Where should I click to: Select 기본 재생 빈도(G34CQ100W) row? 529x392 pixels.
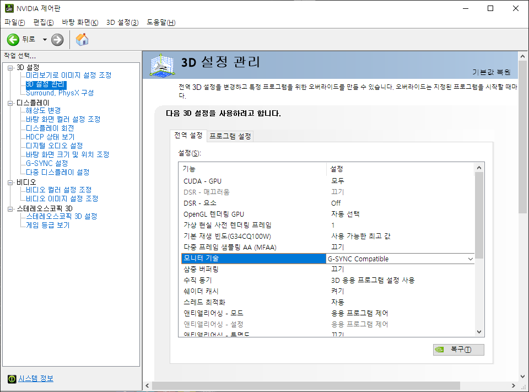tap(327, 236)
